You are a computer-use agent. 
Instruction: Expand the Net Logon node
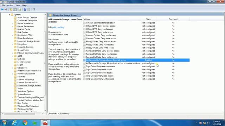point(13,68)
